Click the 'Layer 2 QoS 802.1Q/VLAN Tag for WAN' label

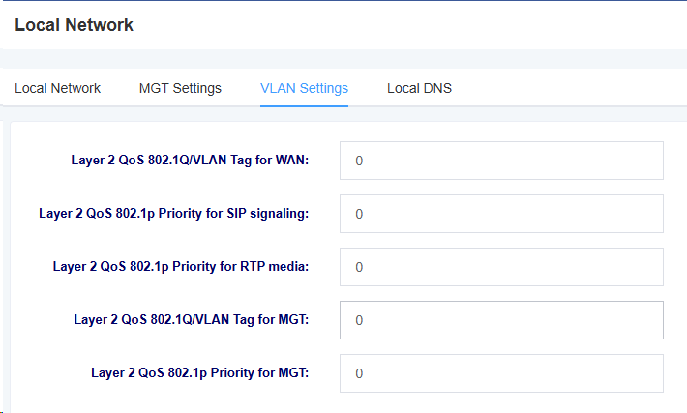[x=190, y=161]
